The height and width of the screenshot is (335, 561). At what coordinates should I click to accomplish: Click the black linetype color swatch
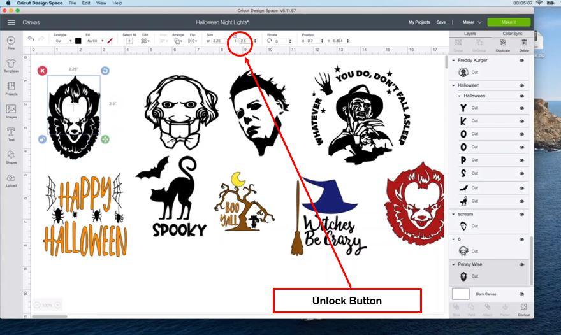(78, 41)
